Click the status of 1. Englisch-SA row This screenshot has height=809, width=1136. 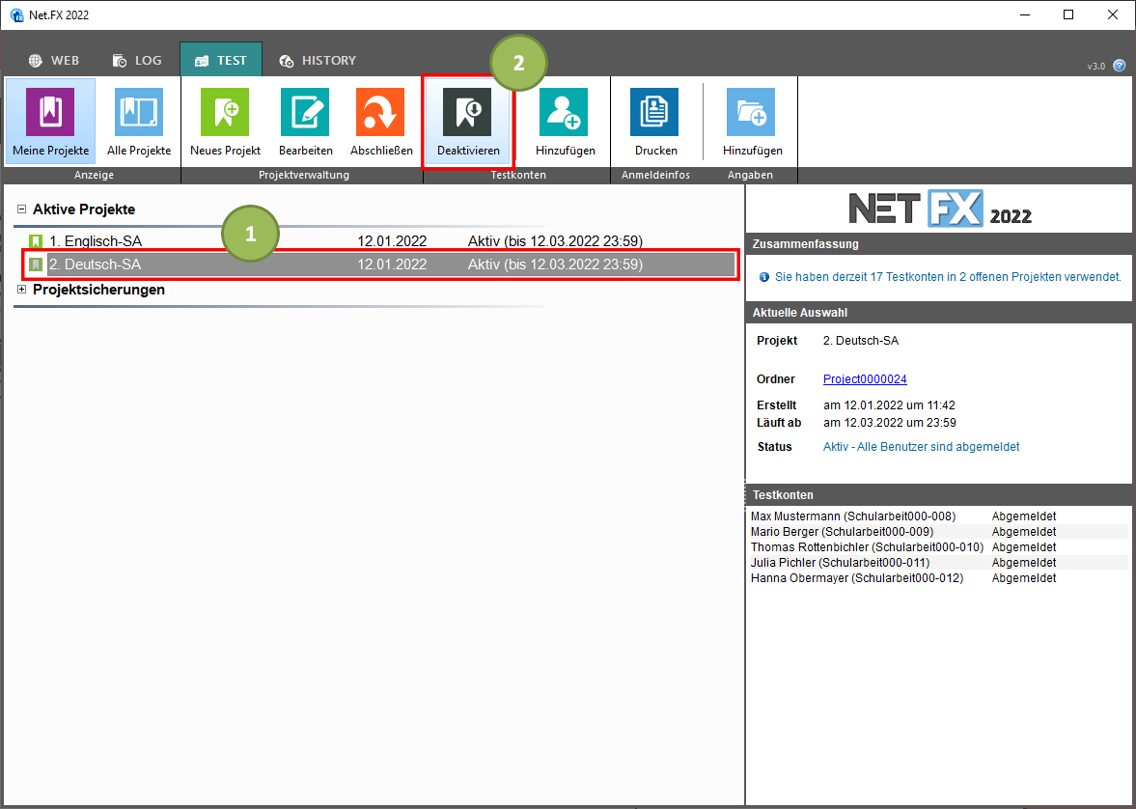(555, 241)
